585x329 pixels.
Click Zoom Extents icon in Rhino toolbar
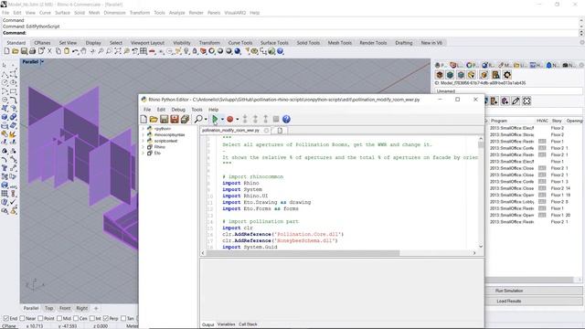tap(118, 51)
